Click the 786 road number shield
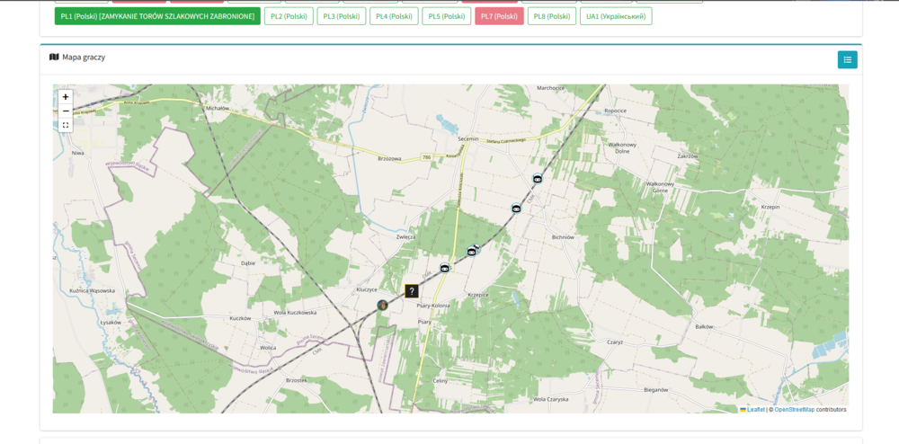Image resolution: width=899 pixels, height=444 pixels. coord(426,156)
